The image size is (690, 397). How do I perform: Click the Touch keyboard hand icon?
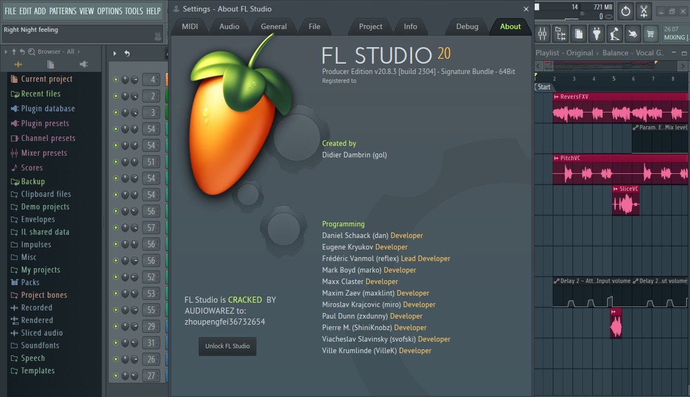tap(632, 33)
